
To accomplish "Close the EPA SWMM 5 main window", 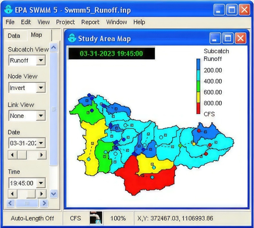I will pyautogui.click(x=244, y=10).
